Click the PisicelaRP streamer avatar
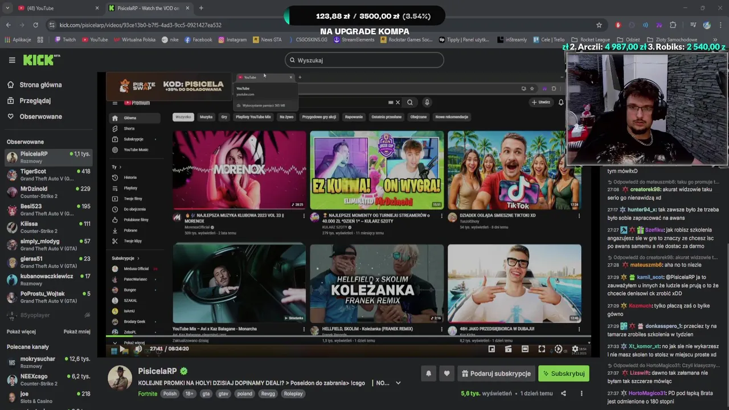Screen dimensions: 729x410 120,379
